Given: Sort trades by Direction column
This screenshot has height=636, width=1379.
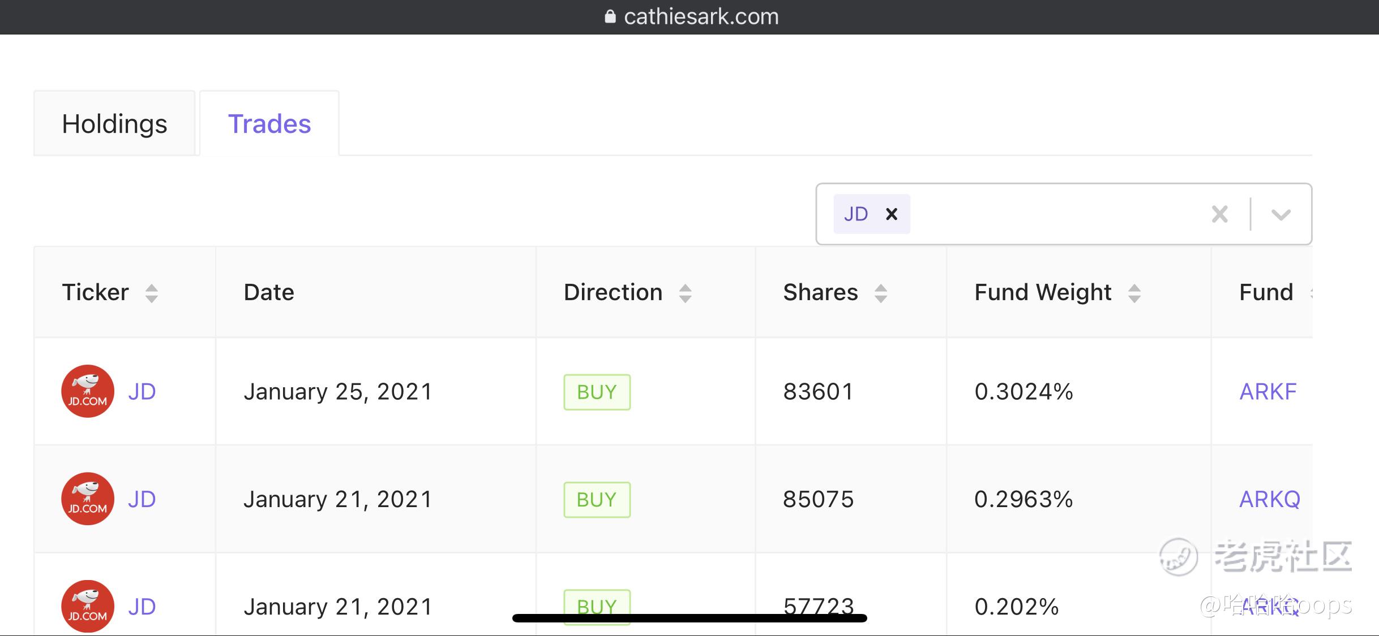Looking at the screenshot, I should pos(685,293).
